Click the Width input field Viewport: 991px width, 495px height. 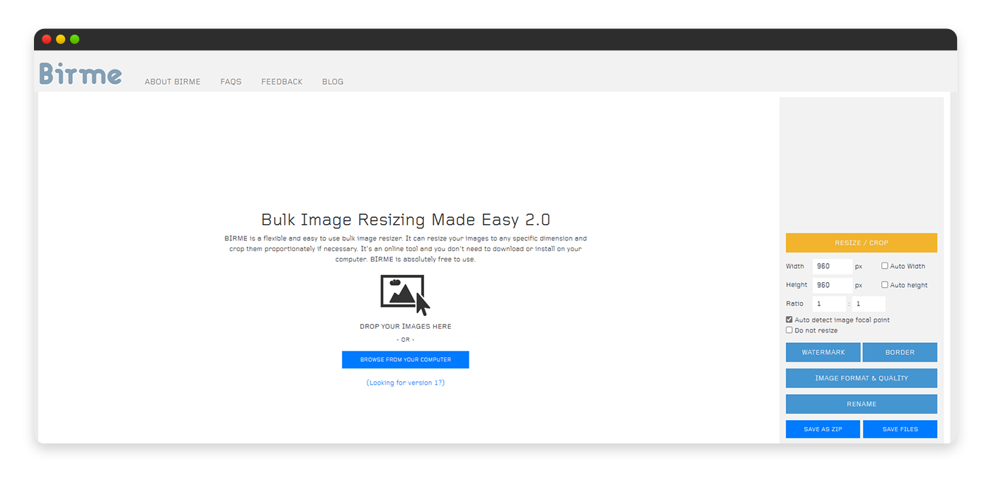click(832, 267)
